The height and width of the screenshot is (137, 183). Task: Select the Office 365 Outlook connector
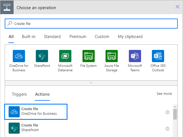click(x=158, y=56)
